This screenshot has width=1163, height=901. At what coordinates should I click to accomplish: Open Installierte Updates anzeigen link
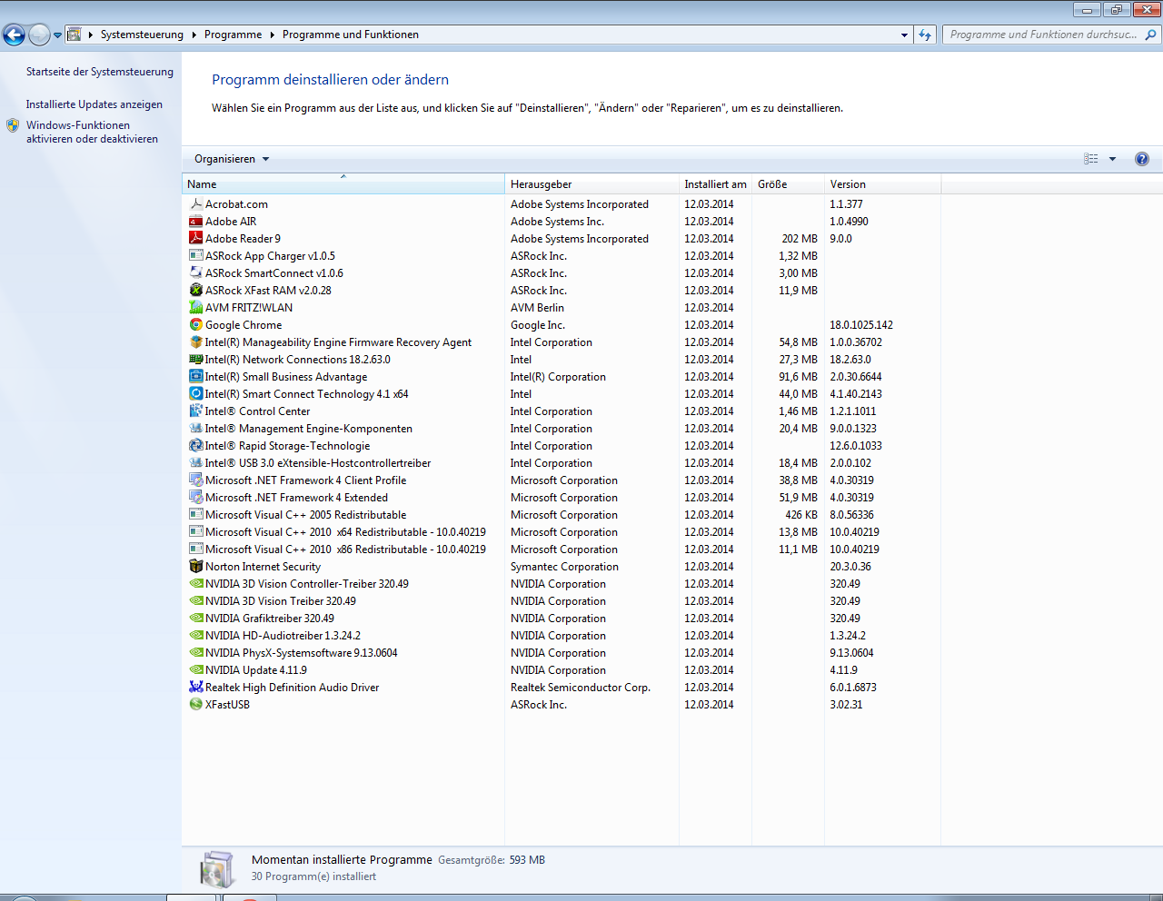(x=94, y=104)
